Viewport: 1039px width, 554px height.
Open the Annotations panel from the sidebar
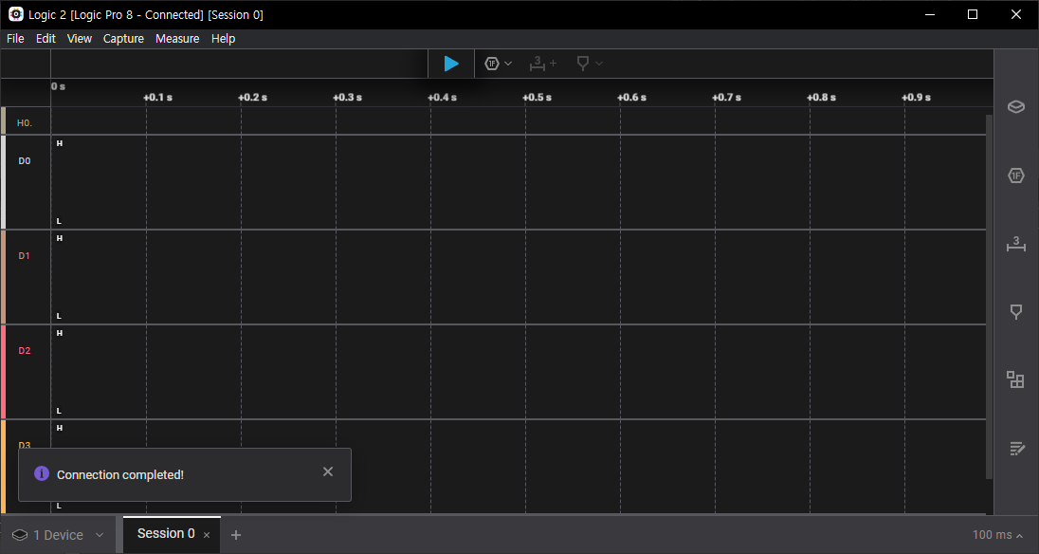tap(1015, 311)
